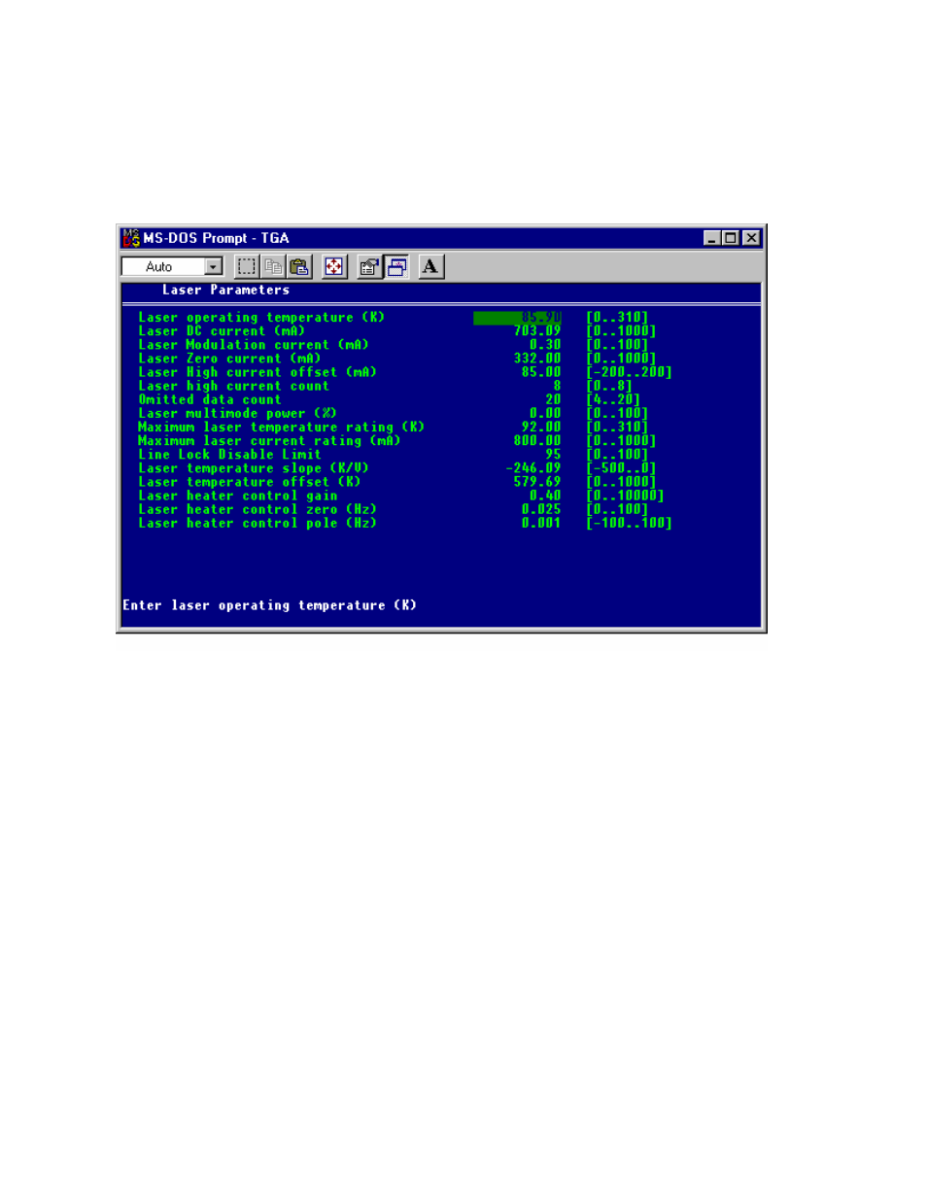Click the range [-200..200] for high current offset
This screenshot has width=927, height=1200.
tap(629, 372)
